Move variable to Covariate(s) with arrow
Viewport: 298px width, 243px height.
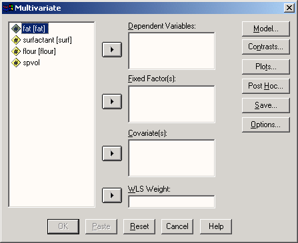[x=112, y=153]
